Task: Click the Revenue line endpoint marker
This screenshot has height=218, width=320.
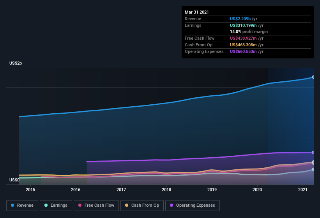Action: (313, 77)
